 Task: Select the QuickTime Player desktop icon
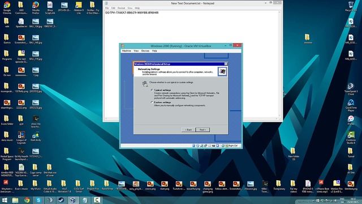351,105
